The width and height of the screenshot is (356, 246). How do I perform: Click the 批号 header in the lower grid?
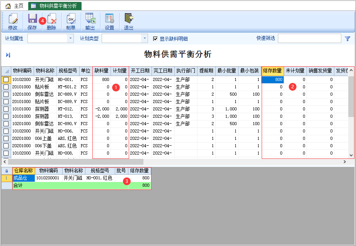pyautogui.click(x=121, y=171)
